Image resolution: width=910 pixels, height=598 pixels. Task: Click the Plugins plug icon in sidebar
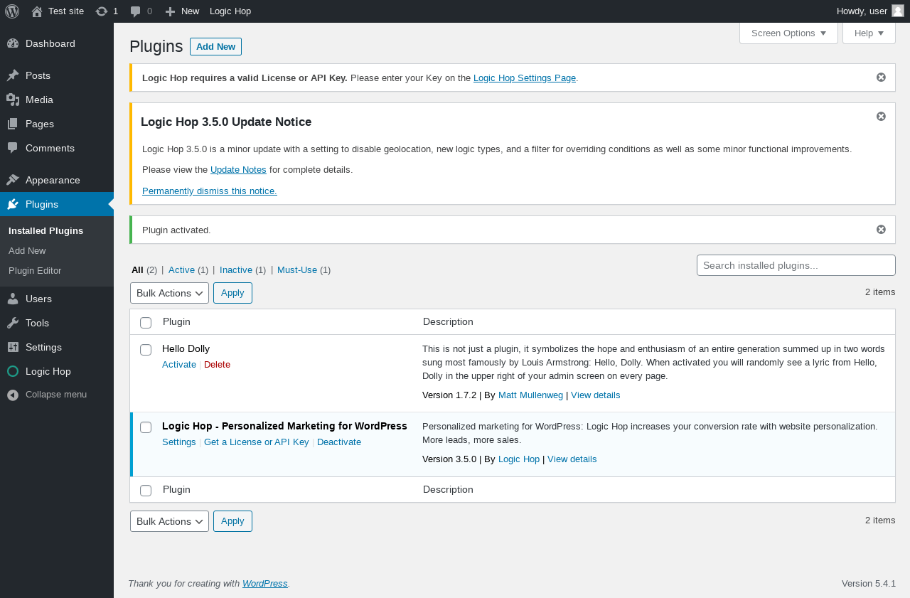[13, 204]
